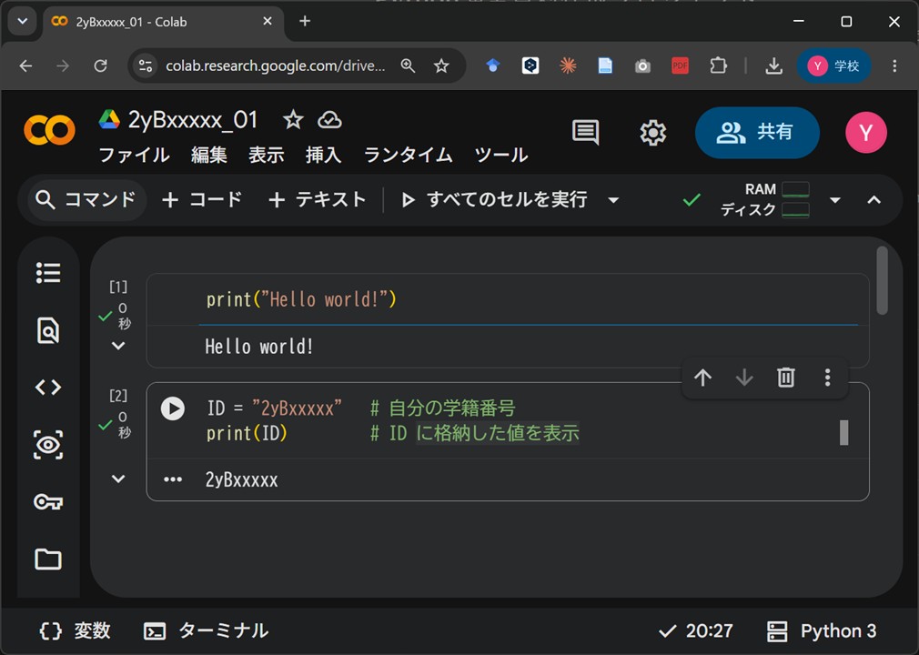
Task: Click the RAM and ディスク usage meter
Action: 765,200
